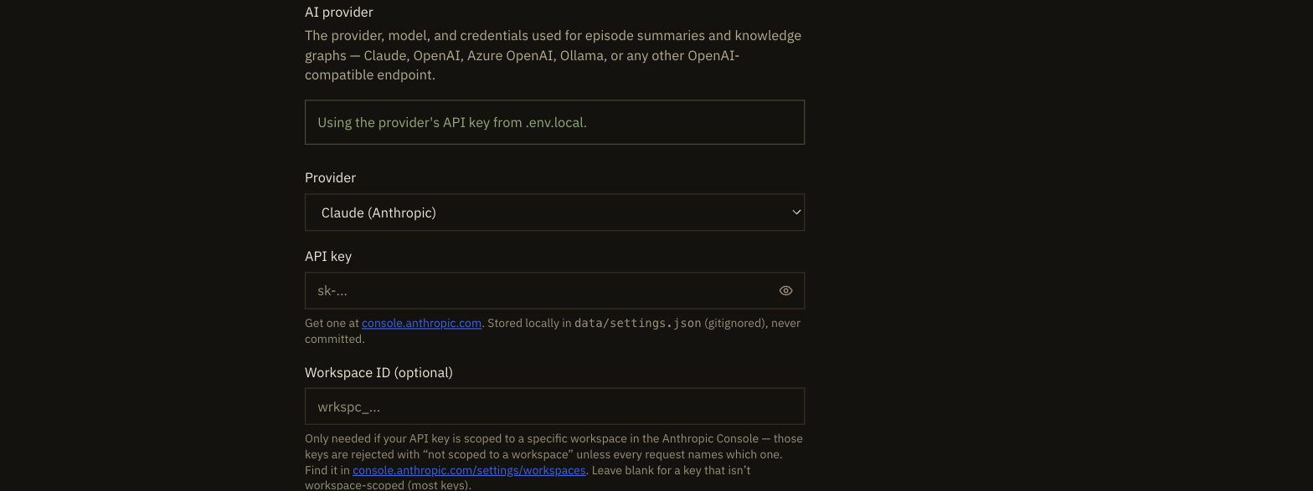Reveal the API key with the eye icon

[x=785, y=291]
